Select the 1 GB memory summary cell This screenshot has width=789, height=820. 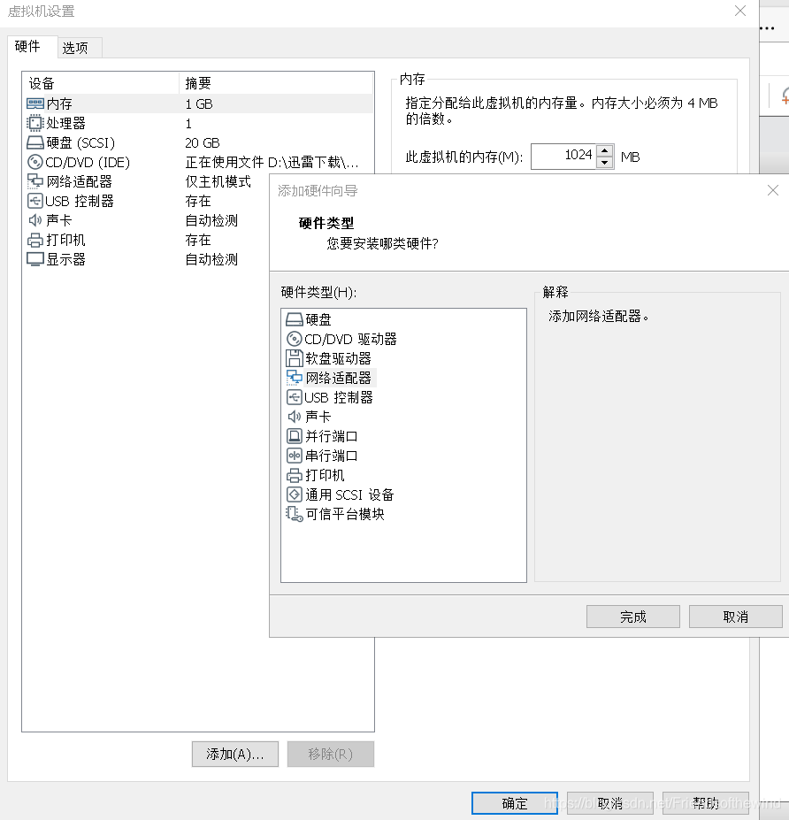pos(199,103)
